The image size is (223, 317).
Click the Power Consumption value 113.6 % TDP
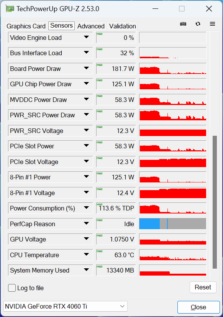pyautogui.click(x=116, y=208)
